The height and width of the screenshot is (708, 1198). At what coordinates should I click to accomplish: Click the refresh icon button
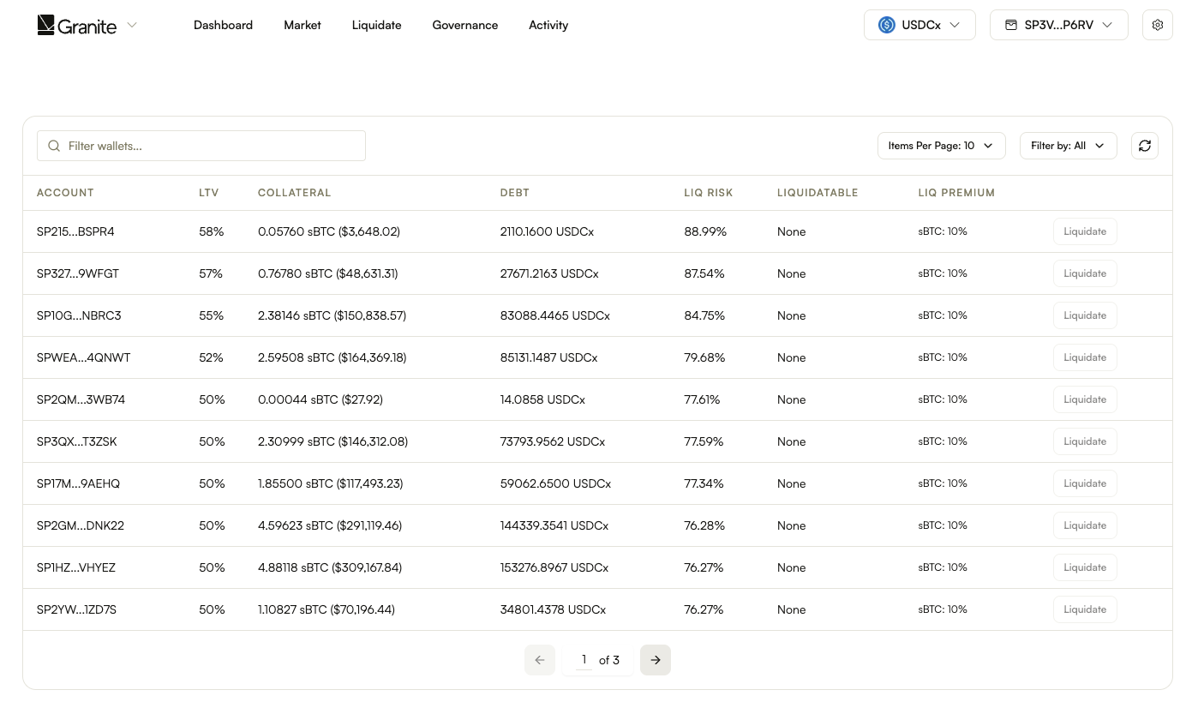[1145, 146]
